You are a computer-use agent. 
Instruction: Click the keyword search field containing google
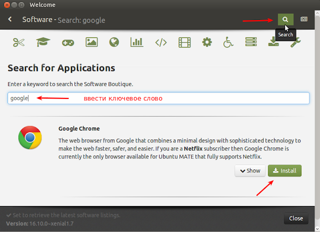click(158, 98)
